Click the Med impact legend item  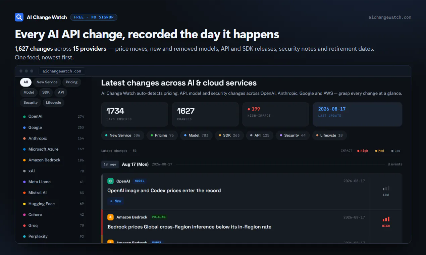(380, 151)
